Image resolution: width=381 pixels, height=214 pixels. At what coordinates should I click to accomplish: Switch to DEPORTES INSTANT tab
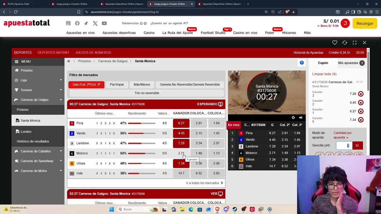pyautogui.click(x=54, y=53)
